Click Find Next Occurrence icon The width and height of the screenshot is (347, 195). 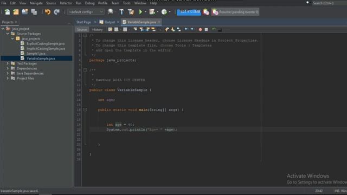(x=147, y=29)
